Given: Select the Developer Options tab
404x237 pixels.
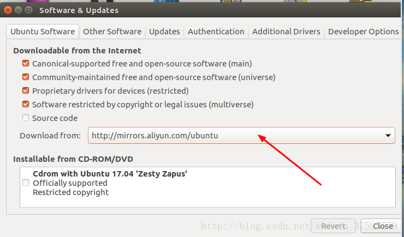Looking at the screenshot, I should 363,32.
